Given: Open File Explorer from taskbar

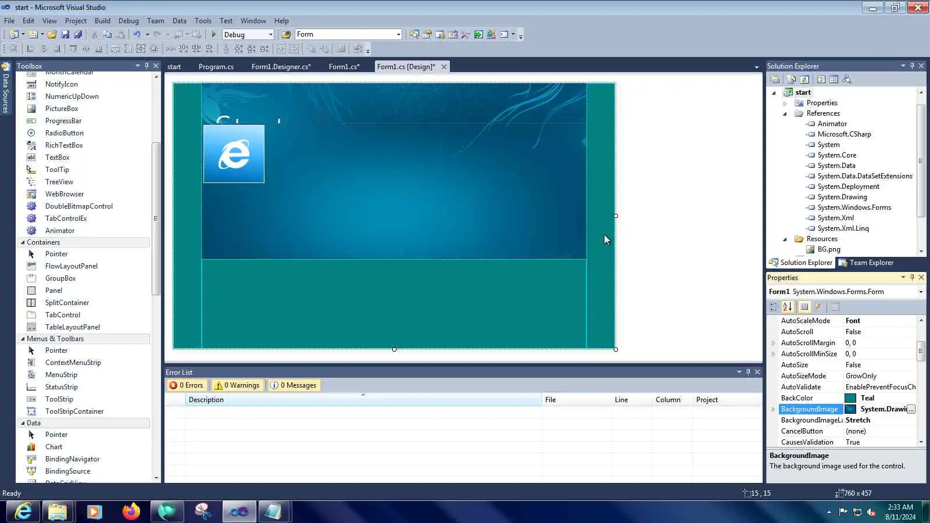Looking at the screenshot, I should [x=58, y=512].
